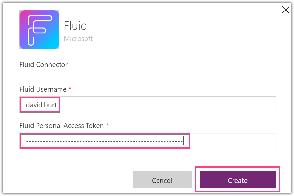The image size is (294, 196).
Task: Click on the masked token dots
Action: (x=105, y=142)
